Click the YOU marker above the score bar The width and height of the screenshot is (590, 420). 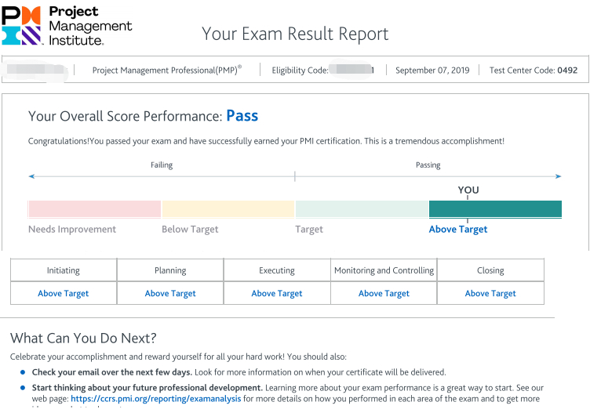468,190
